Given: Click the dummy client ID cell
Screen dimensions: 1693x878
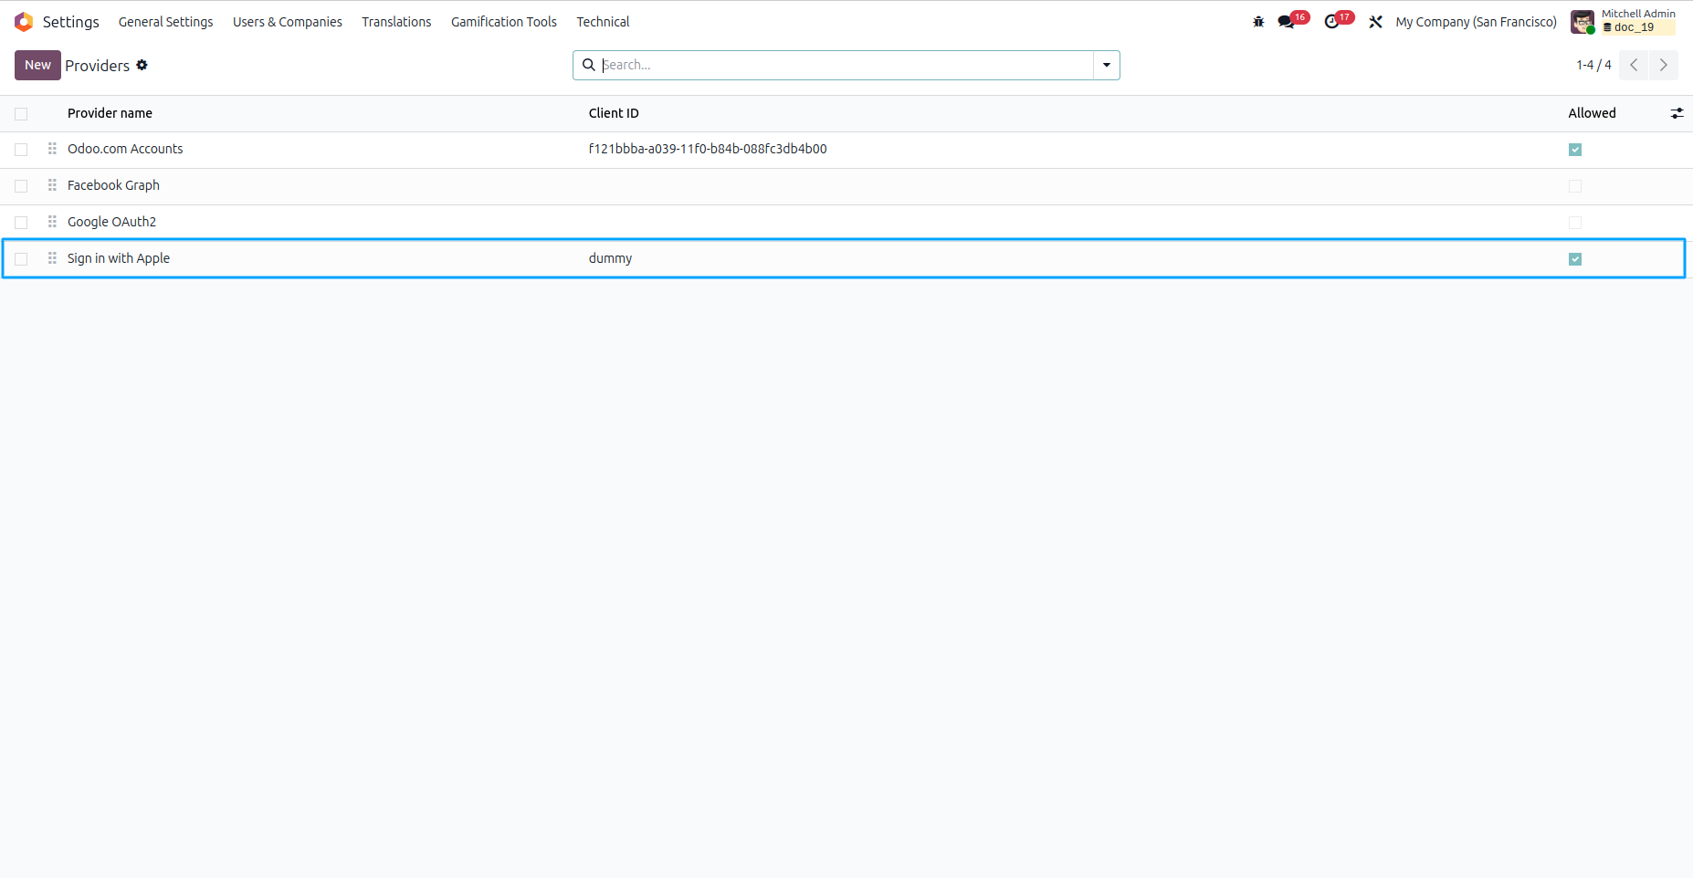Looking at the screenshot, I should pyautogui.click(x=610, y=258).
